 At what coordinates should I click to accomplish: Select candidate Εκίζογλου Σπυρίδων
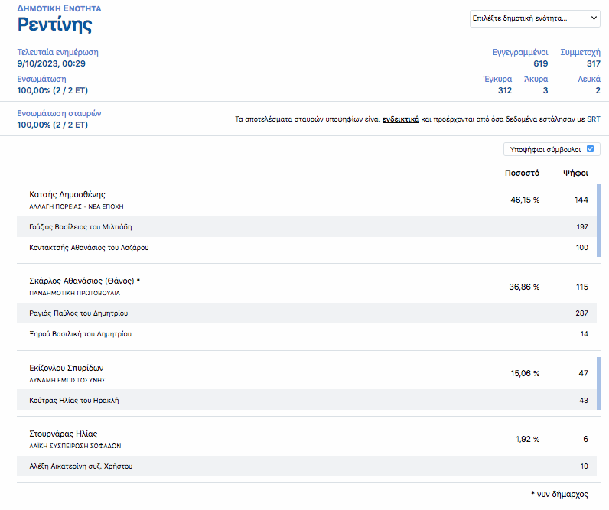tap(66, 368)
